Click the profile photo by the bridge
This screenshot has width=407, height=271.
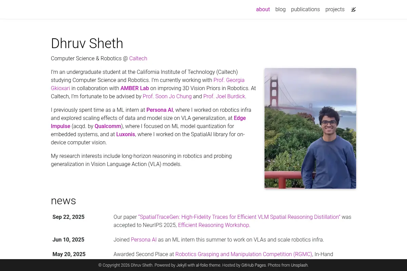(x=310, y=128)
